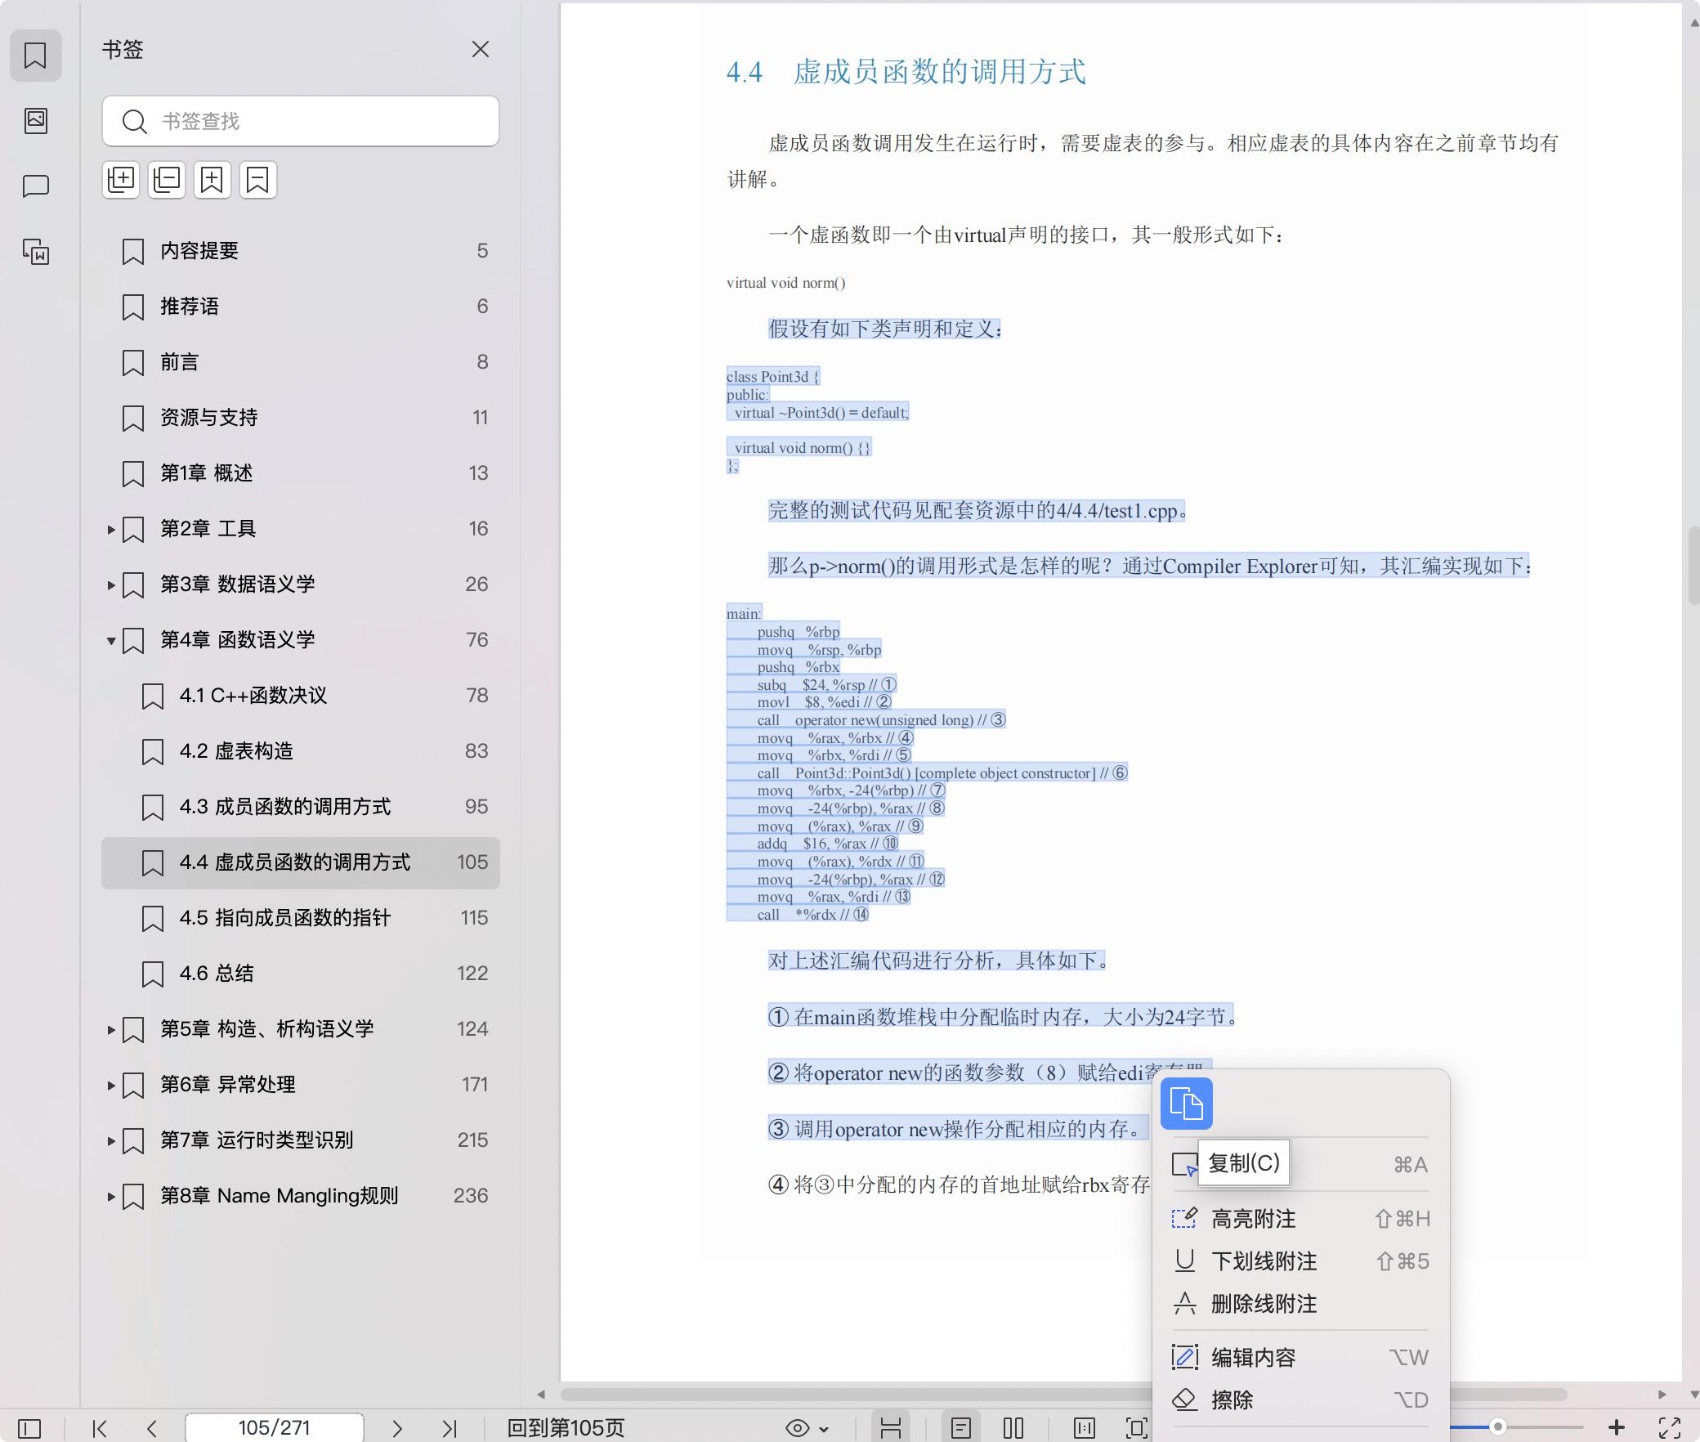Click the copy icon in context menu
Viewport: 1700px width, 1442px height.
click(x=1186, y=1104)
